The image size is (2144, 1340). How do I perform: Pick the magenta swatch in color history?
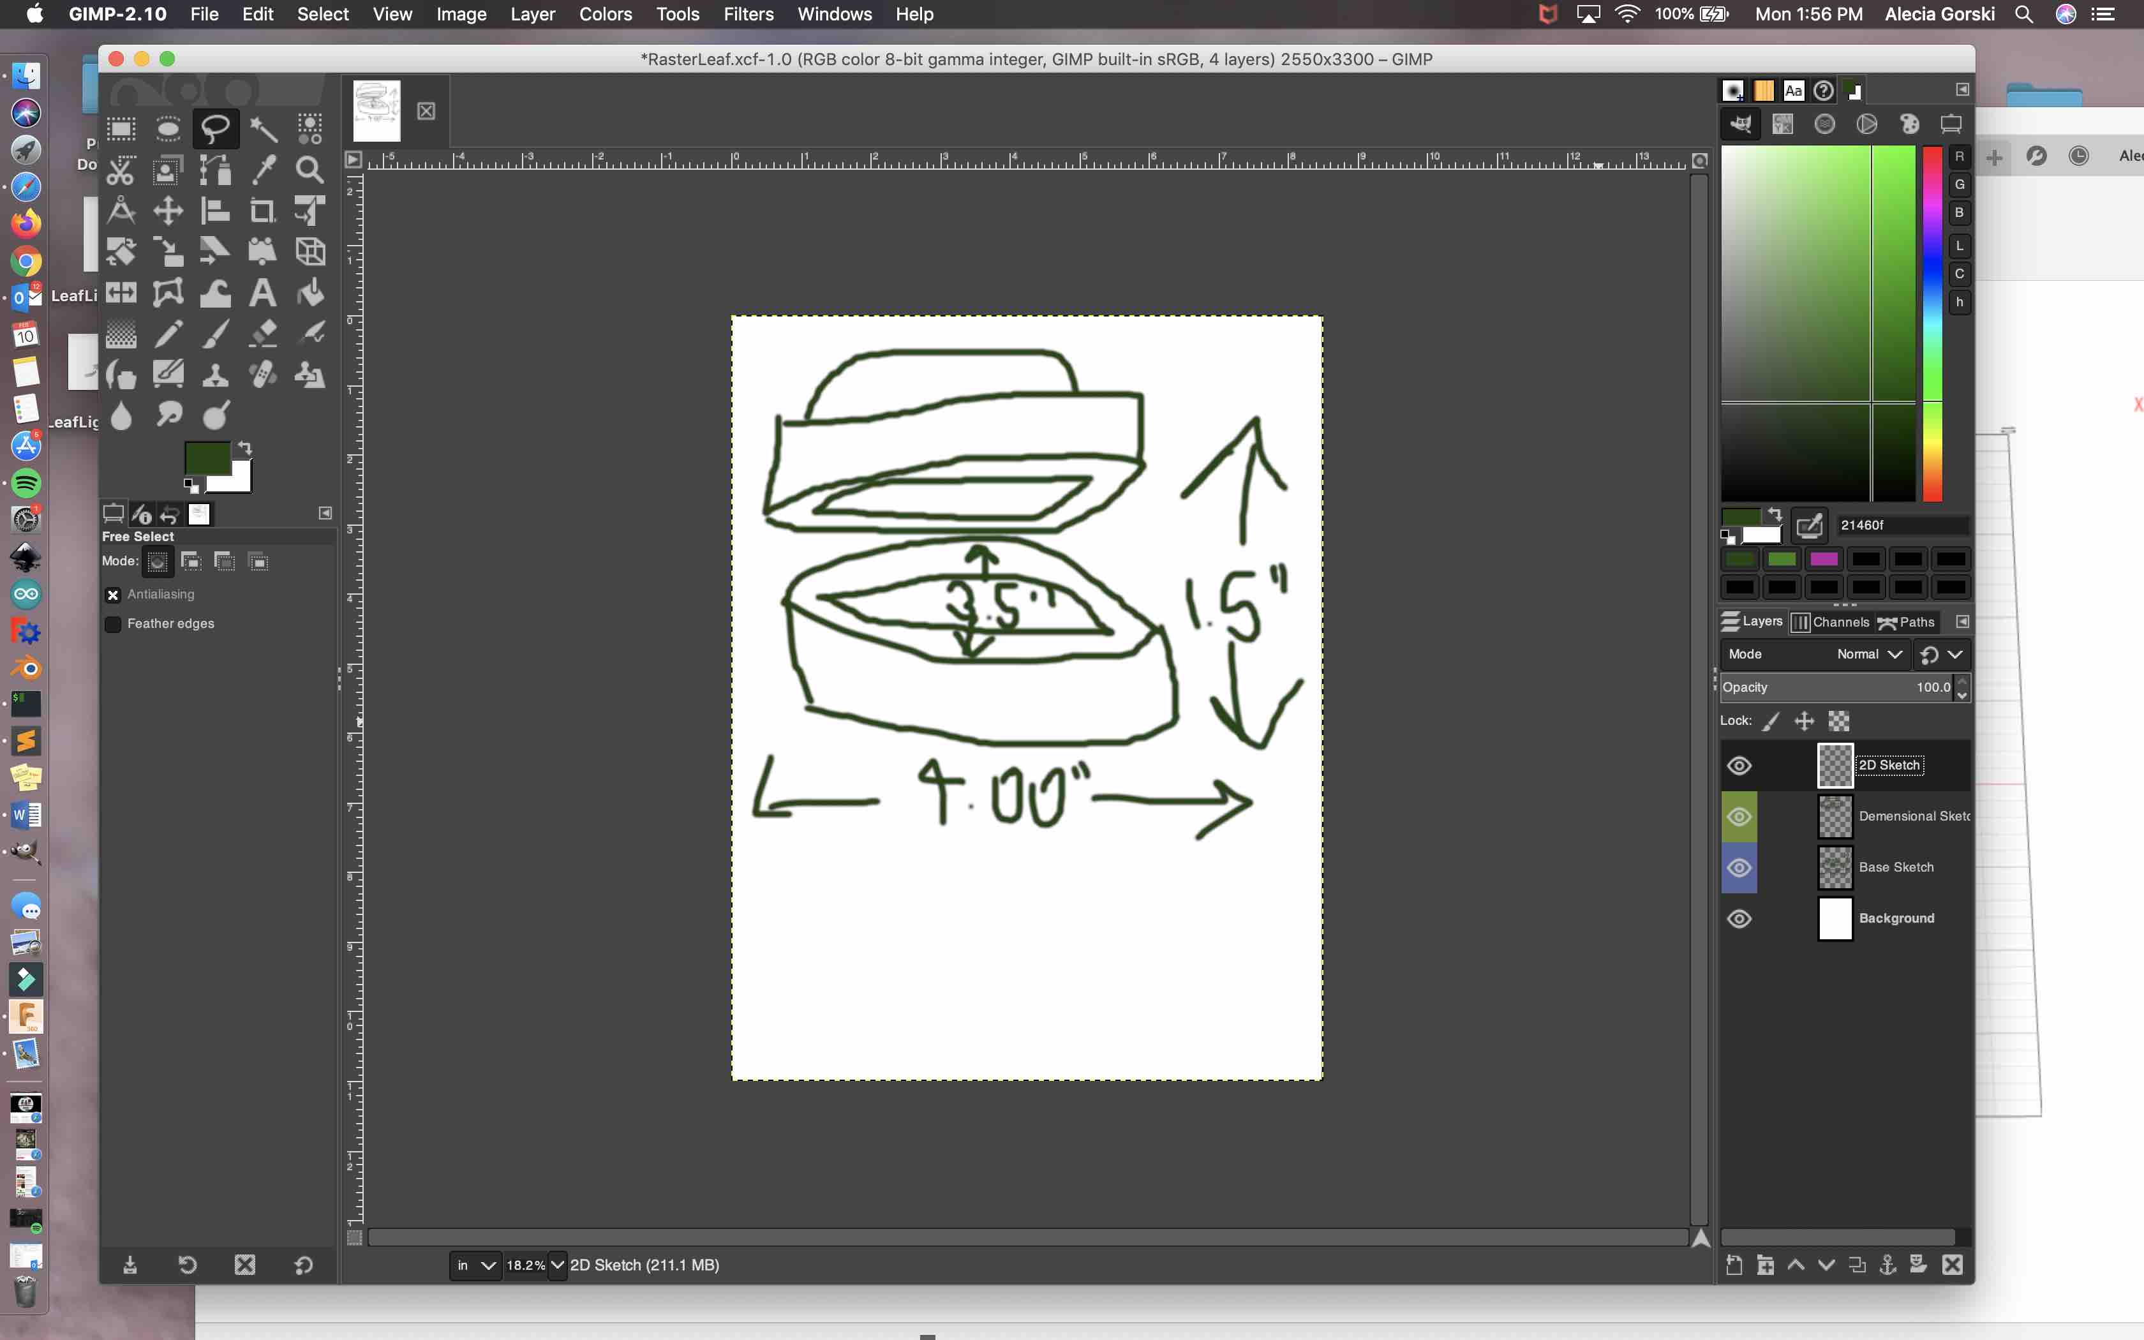(x=1823, y=559)
